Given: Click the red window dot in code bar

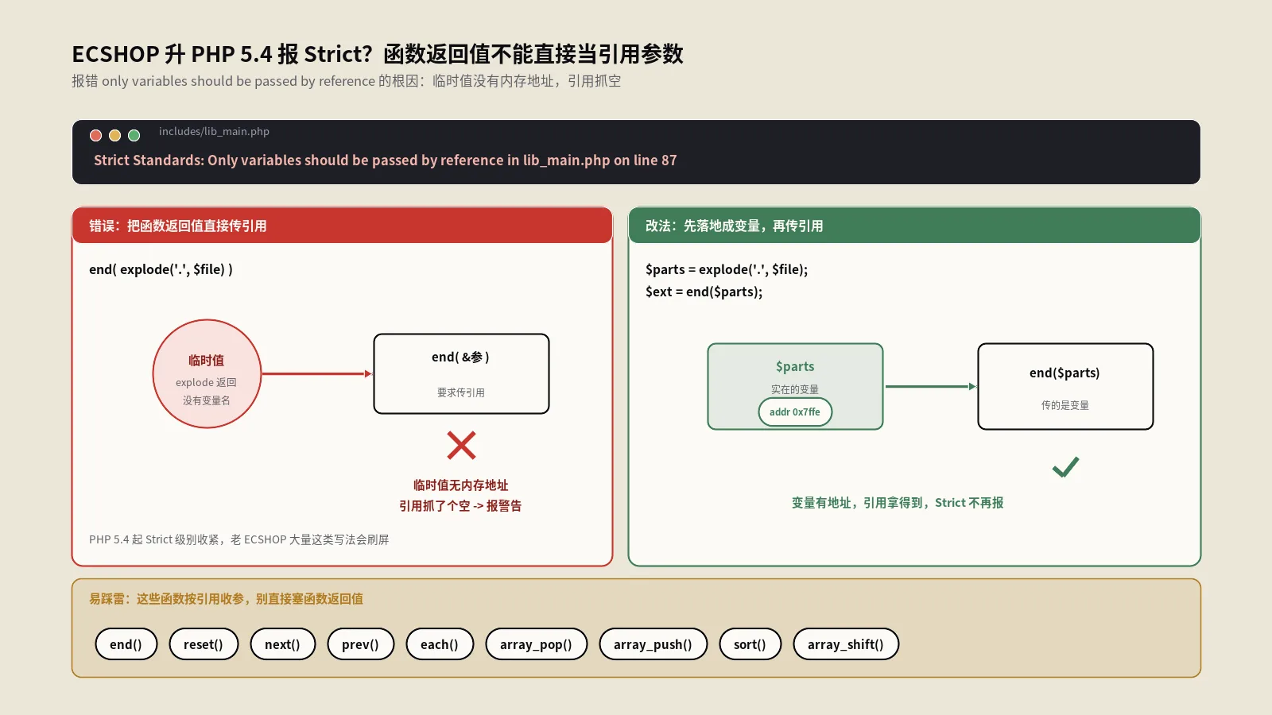Looking at the screenshot, I should [x=95, y=135].
